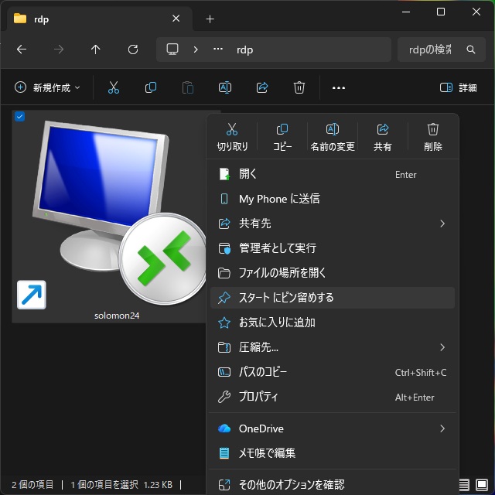
Task: Click the toolbar trash delete icon
Action: pos(299,87)
